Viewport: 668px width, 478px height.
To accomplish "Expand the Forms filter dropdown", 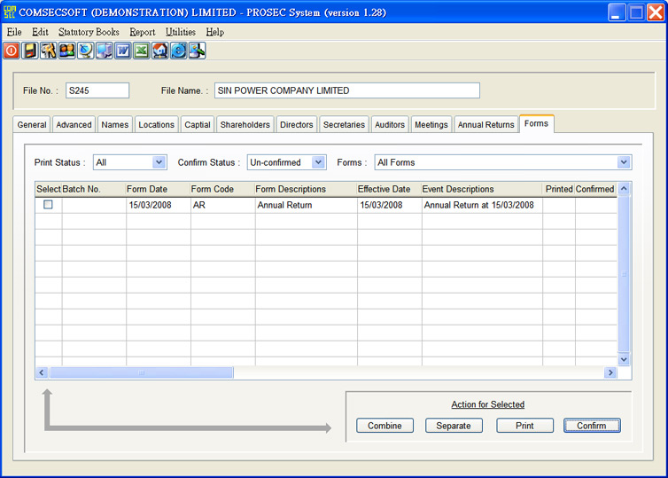I will pyautogui.click(x=624, y=162).
